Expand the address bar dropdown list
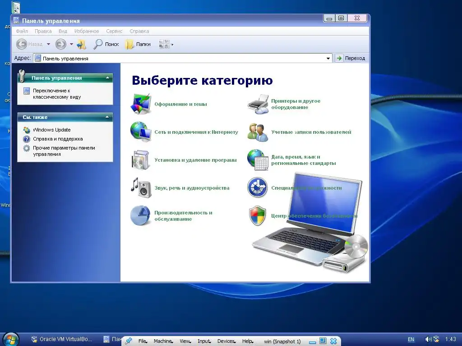The image size is (462, 346). [x=328, y=58]
